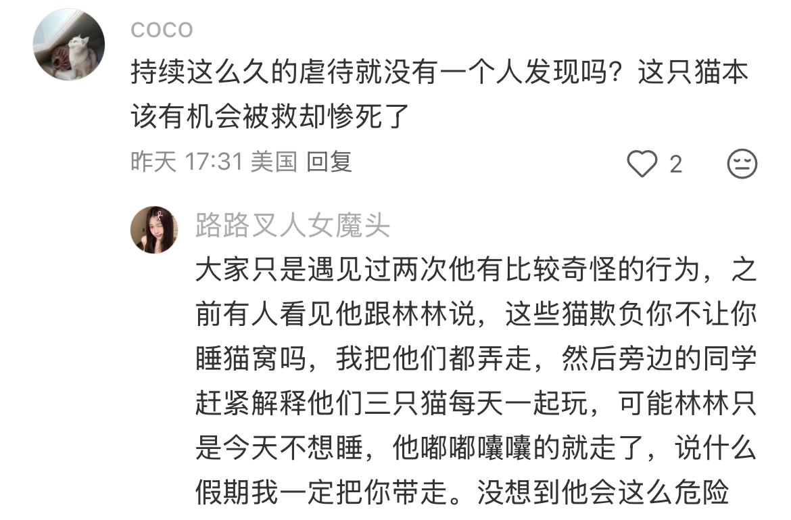Click the like count number 2

(676, 164)
